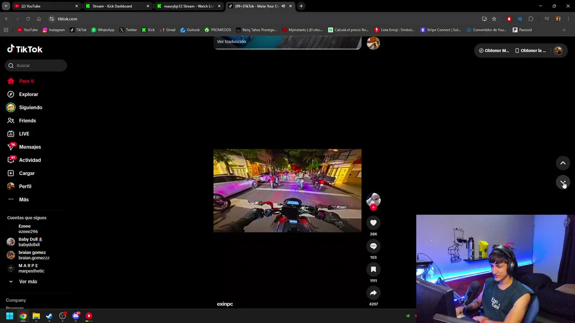Image resolution: width=575 pixels, height=323 pixels.
Task: Open the tab search dropdown
Action: 6,6
